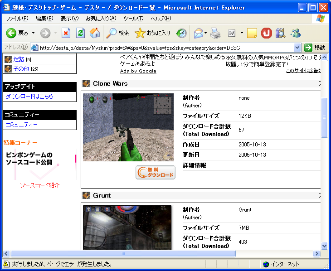Screen dimensions: 331x271
Task: Open the 表示(V) menu
Action: [x=69, y=19]
